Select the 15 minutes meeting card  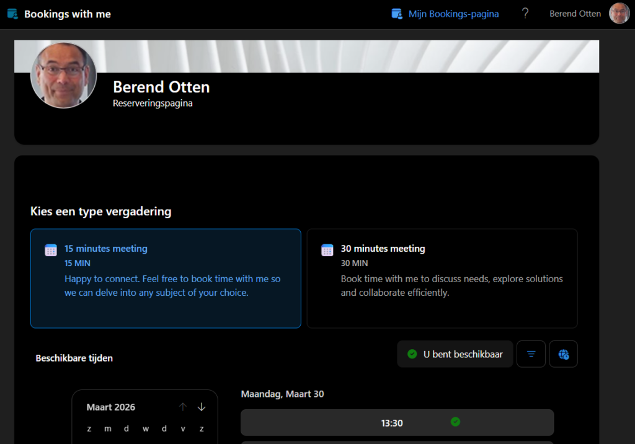(x=166, y=278)
